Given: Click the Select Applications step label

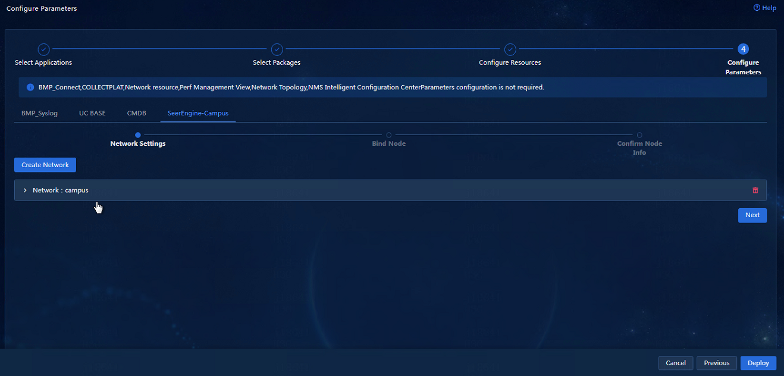Looking at the screenshot, I should click(43, 62).
